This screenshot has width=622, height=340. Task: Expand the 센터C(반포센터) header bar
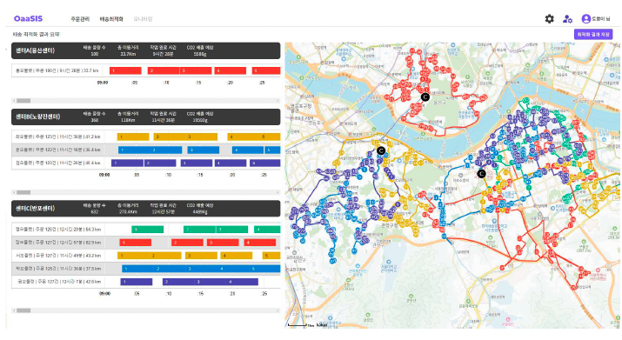pyautogui.click(x=145, y=209)
